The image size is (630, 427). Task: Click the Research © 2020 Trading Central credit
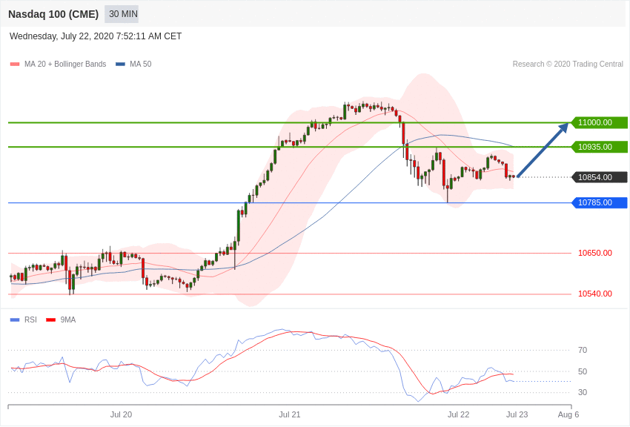point(568,64)
